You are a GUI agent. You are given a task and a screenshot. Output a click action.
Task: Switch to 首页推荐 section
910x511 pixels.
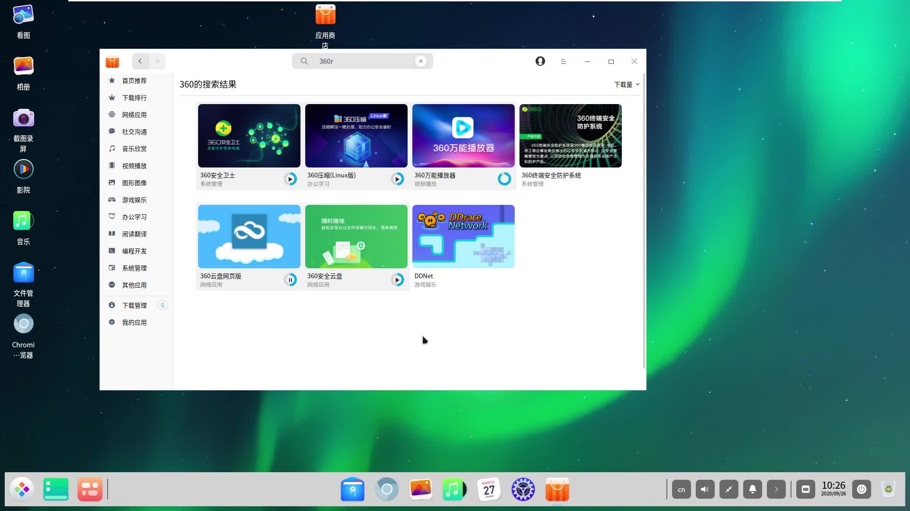133,80
